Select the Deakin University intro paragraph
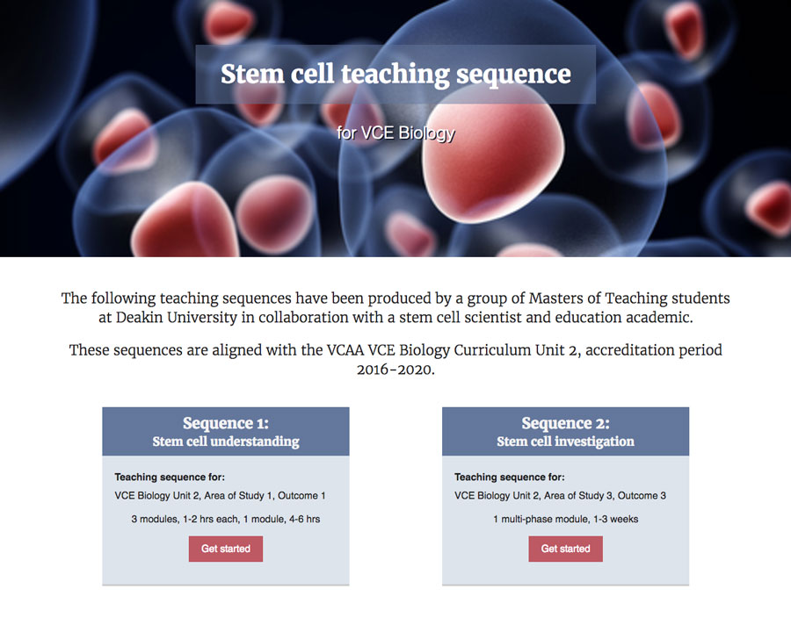The image size is (791, 632). click(x=395, y=307)
